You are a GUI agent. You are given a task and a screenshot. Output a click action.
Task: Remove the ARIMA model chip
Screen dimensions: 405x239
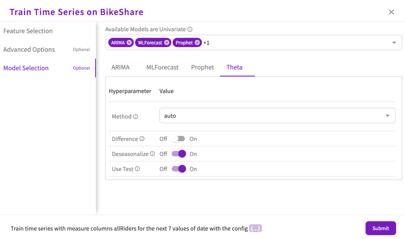[129, 42]
